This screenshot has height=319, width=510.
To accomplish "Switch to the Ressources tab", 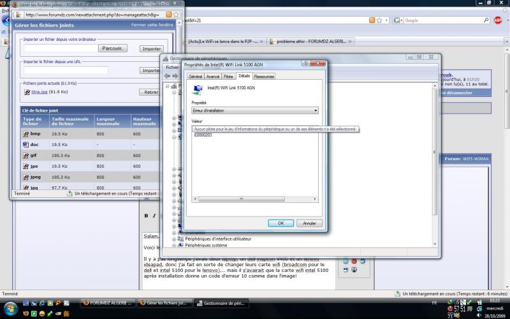I will tap(264, 77).
